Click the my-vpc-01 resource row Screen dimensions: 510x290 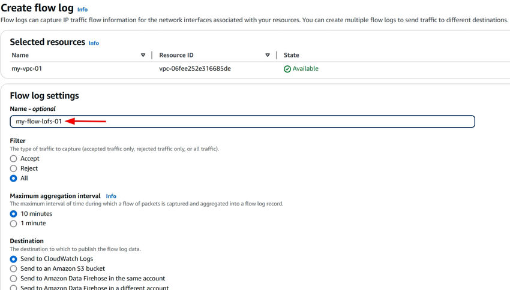(27, 69)
